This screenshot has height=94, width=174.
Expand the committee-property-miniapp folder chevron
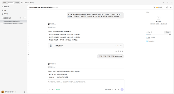click(x=2, y=21)
